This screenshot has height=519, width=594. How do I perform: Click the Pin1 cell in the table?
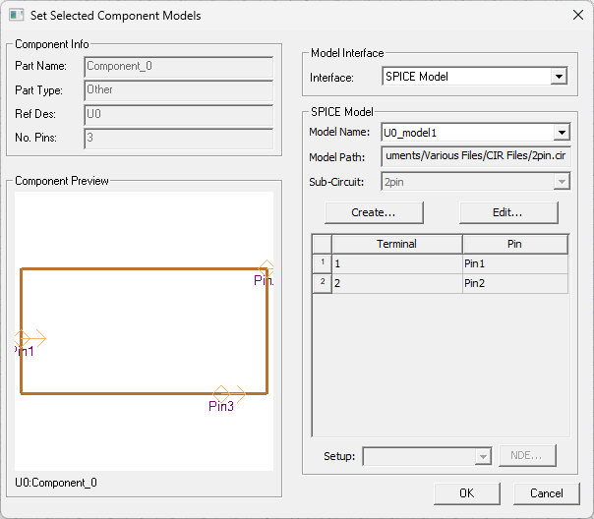coord(515,263)
